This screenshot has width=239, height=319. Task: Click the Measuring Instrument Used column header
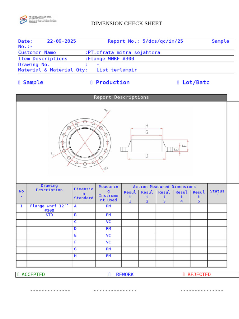click(109, 193)
